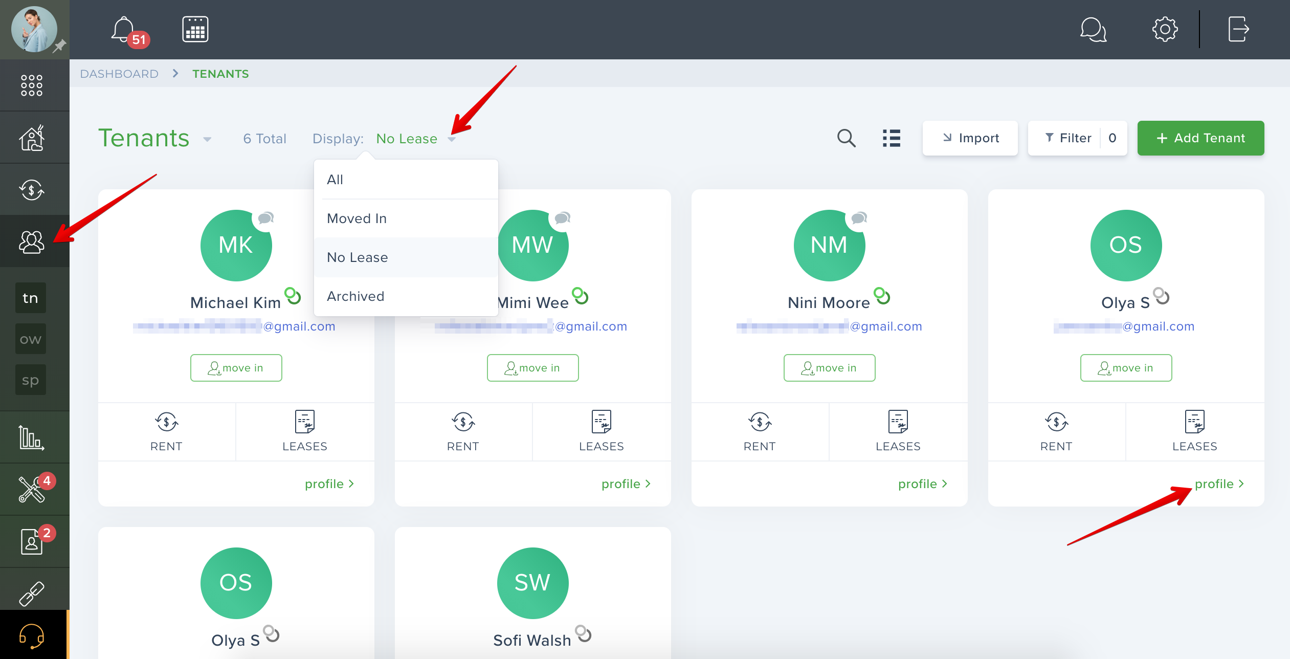This screenshot has width=1290, height=659.
Task: Open the properties house icon in sidebar
Action: (x=32, y=138)
